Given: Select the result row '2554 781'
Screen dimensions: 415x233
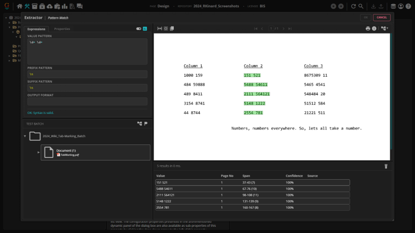Looking at the screenshot, I should [x=253, y=208].
